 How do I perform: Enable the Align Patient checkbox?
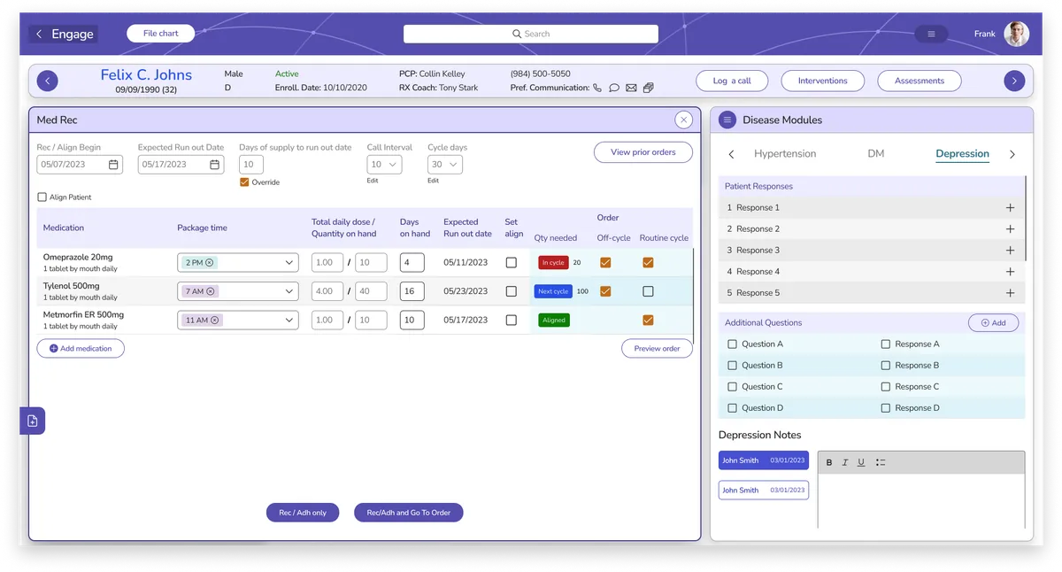[42, 197]
